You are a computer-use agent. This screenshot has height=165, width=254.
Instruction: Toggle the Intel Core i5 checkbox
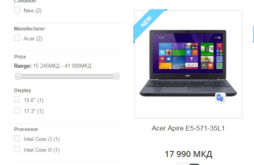click(17, 149)
